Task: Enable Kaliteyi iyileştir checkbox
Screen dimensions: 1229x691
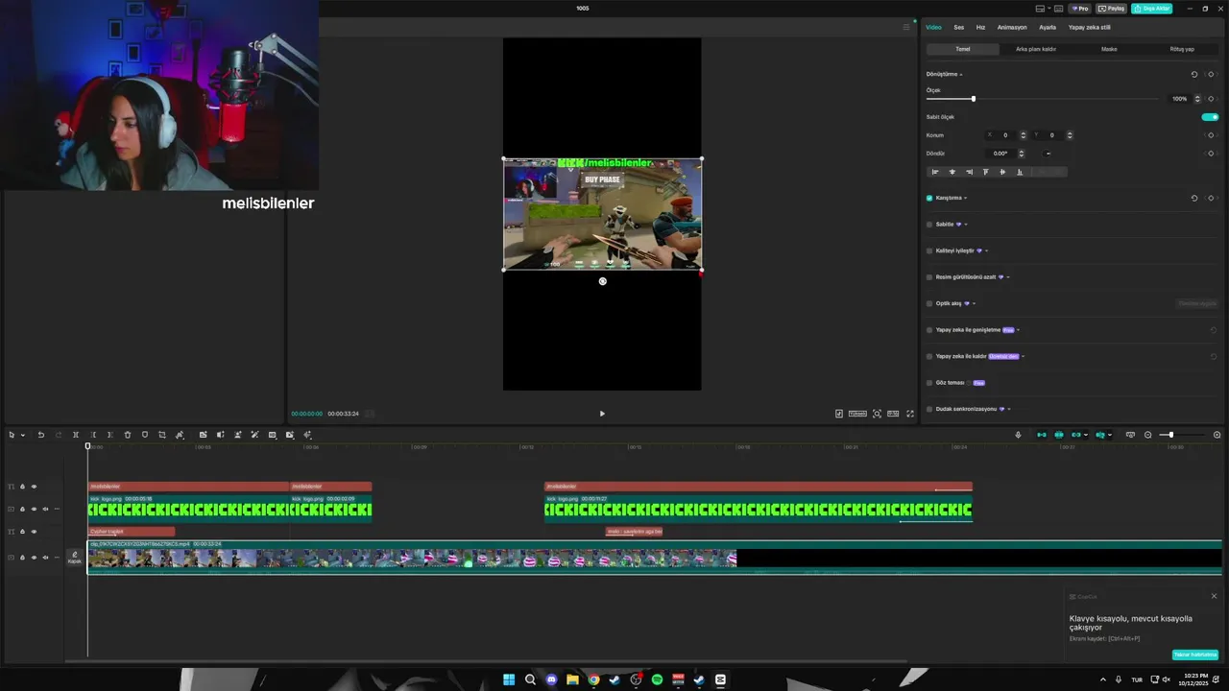Action: click(x=929, y=250)
